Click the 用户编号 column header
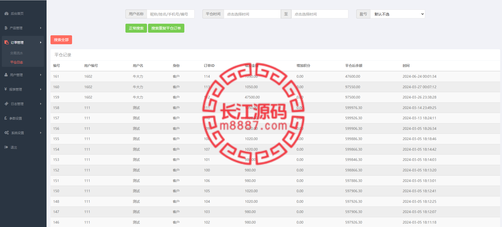 point(91,66)
